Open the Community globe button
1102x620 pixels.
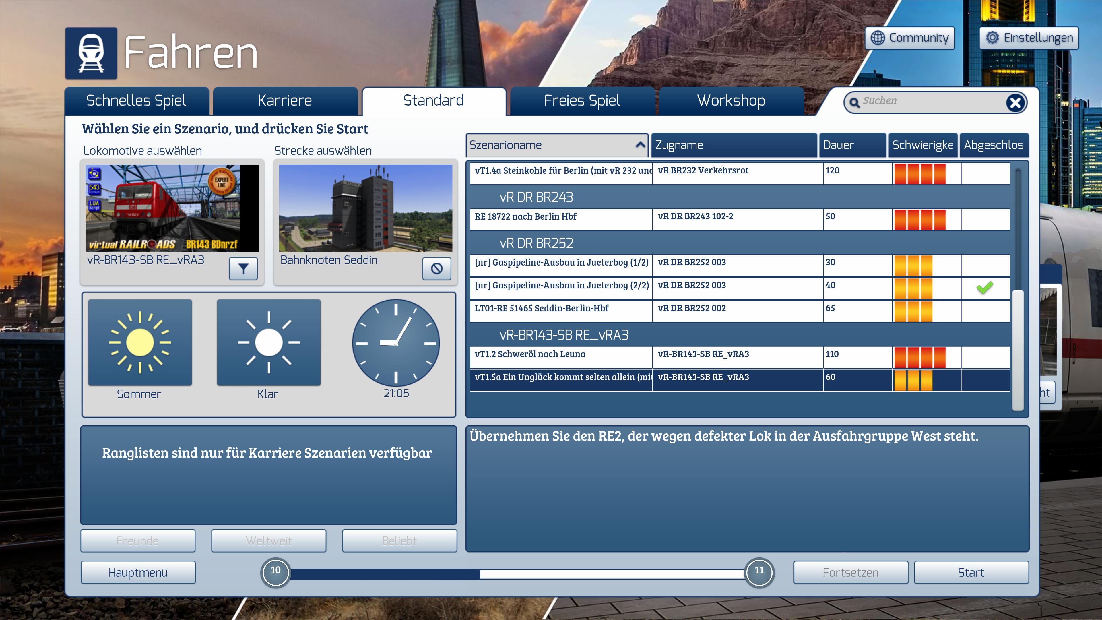click(x=909, y=38)
